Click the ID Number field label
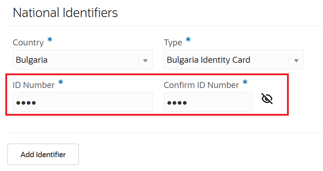The width and height of the screenshot is (323, 171). pyautogui.click(x=34, y=85)
